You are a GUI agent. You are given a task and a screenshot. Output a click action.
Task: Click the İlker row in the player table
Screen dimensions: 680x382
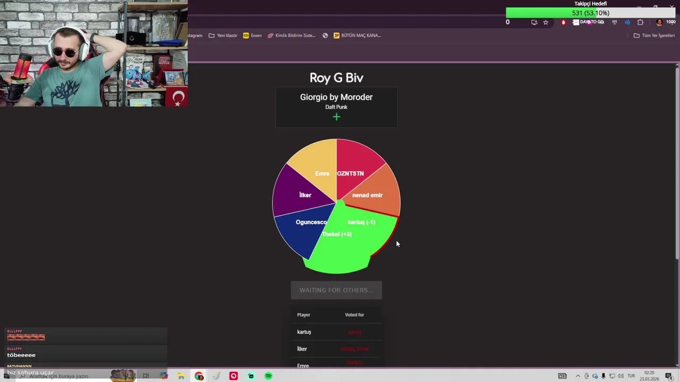click(x=336, y=349)
